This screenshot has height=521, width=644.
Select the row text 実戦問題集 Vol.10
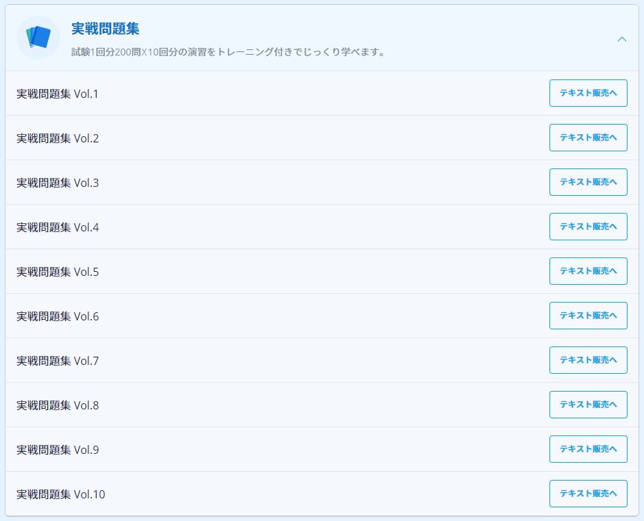click(x=61, y=494)
